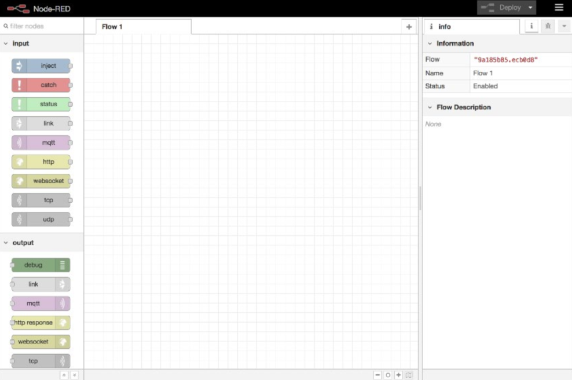The width and height of the screenshot is (572, 380).
Task: Click the sidebar separator drag handle
Action: coord(420,199)
